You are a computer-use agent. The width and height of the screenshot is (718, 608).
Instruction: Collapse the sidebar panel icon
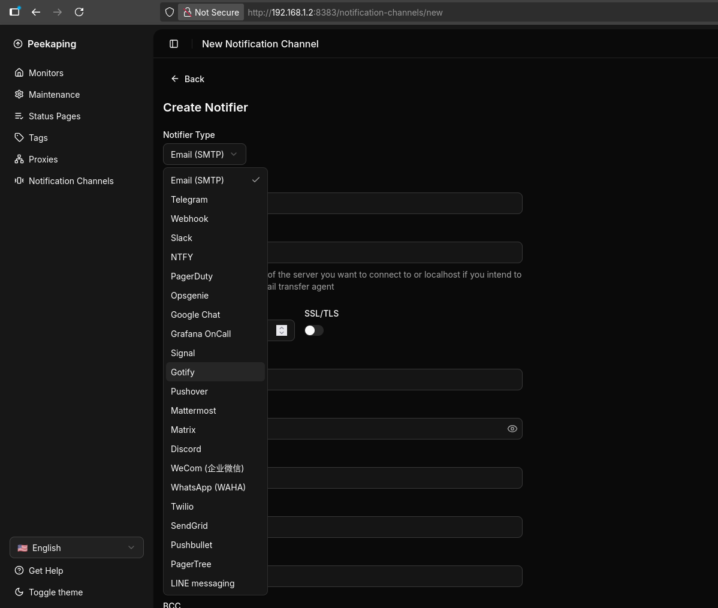[x=174, y=44]
